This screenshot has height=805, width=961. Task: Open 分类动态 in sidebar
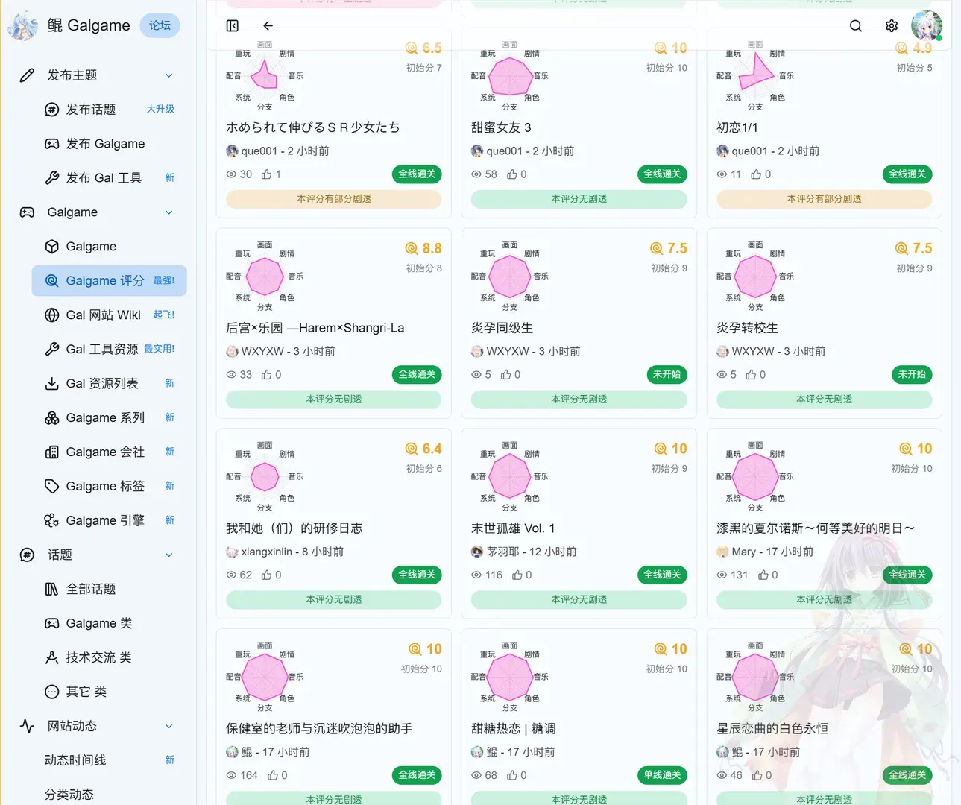coord(110,795)
